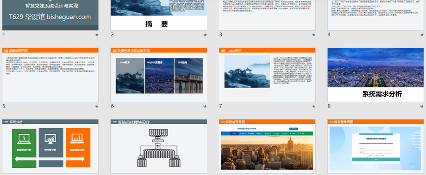Select the 系统需求分析 slide thumbnail

(x=376, y=75)
